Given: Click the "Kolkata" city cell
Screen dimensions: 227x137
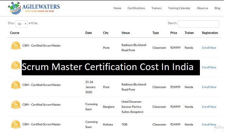Looking at the screenshot, I should [x=108, y=124].
